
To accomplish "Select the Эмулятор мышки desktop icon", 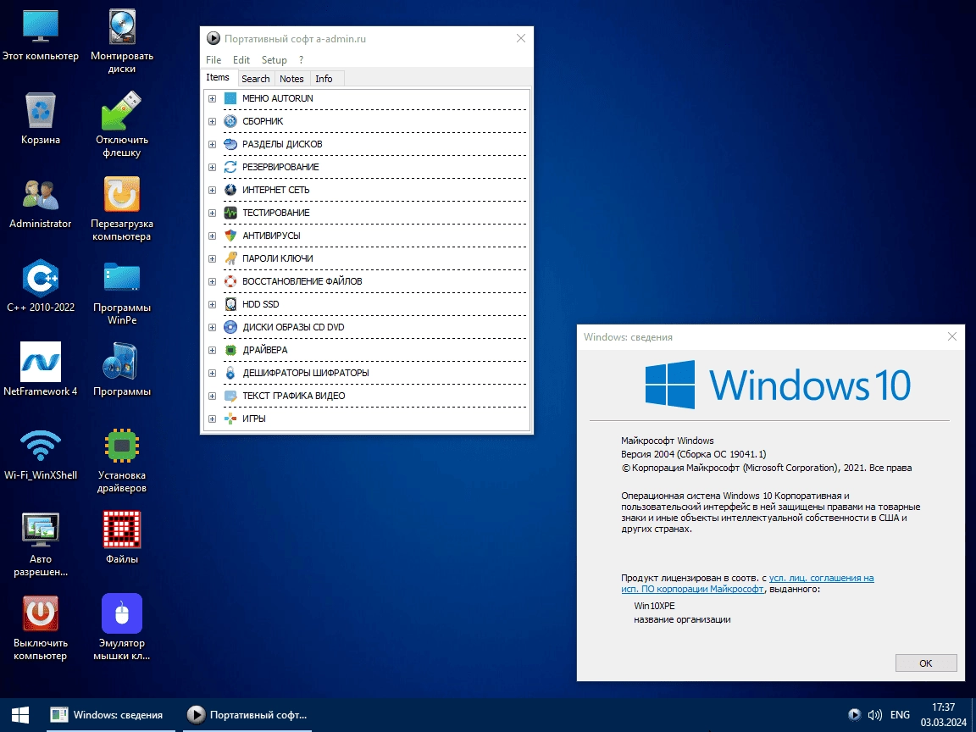I will click(122, 628).
